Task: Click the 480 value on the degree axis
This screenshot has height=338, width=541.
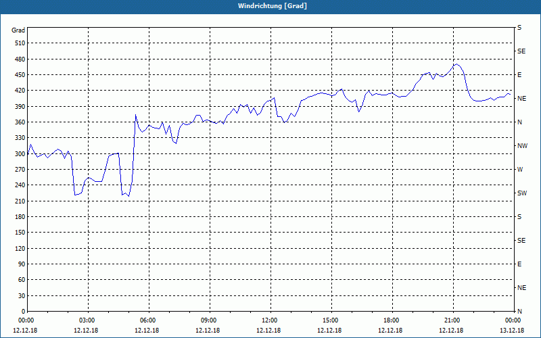Action: pyautogui.click(x=20, y=59)
